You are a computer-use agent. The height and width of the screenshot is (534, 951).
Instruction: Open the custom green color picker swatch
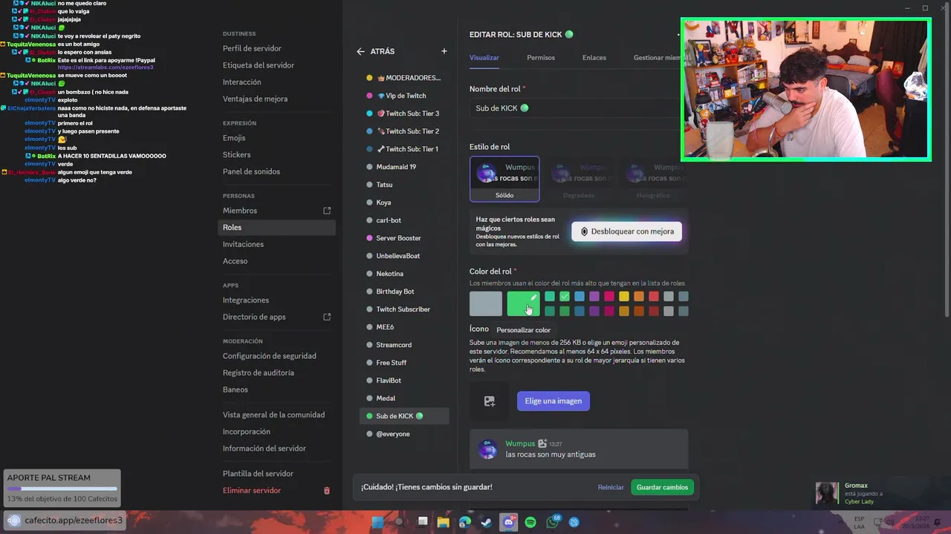pos(523,304)
